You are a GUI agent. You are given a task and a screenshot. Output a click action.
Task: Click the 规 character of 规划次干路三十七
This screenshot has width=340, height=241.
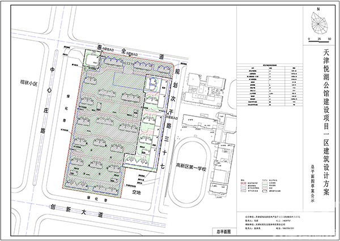coord(177,71)
